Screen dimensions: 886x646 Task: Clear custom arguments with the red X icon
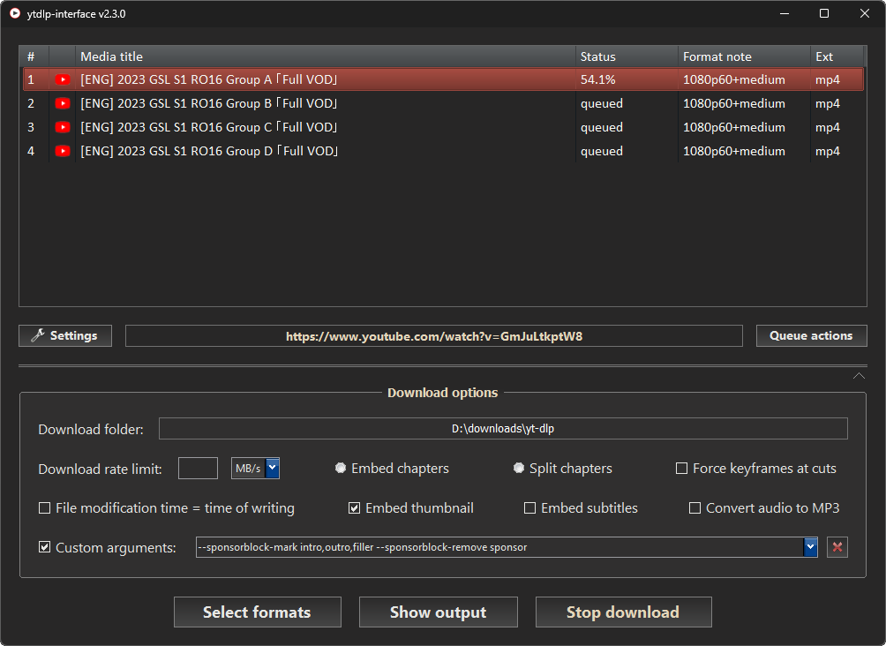pyautogui.click(x=837, y=546)
